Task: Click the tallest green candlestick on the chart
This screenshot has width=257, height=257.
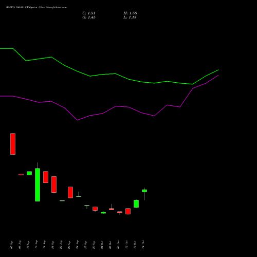Action: 38,185
